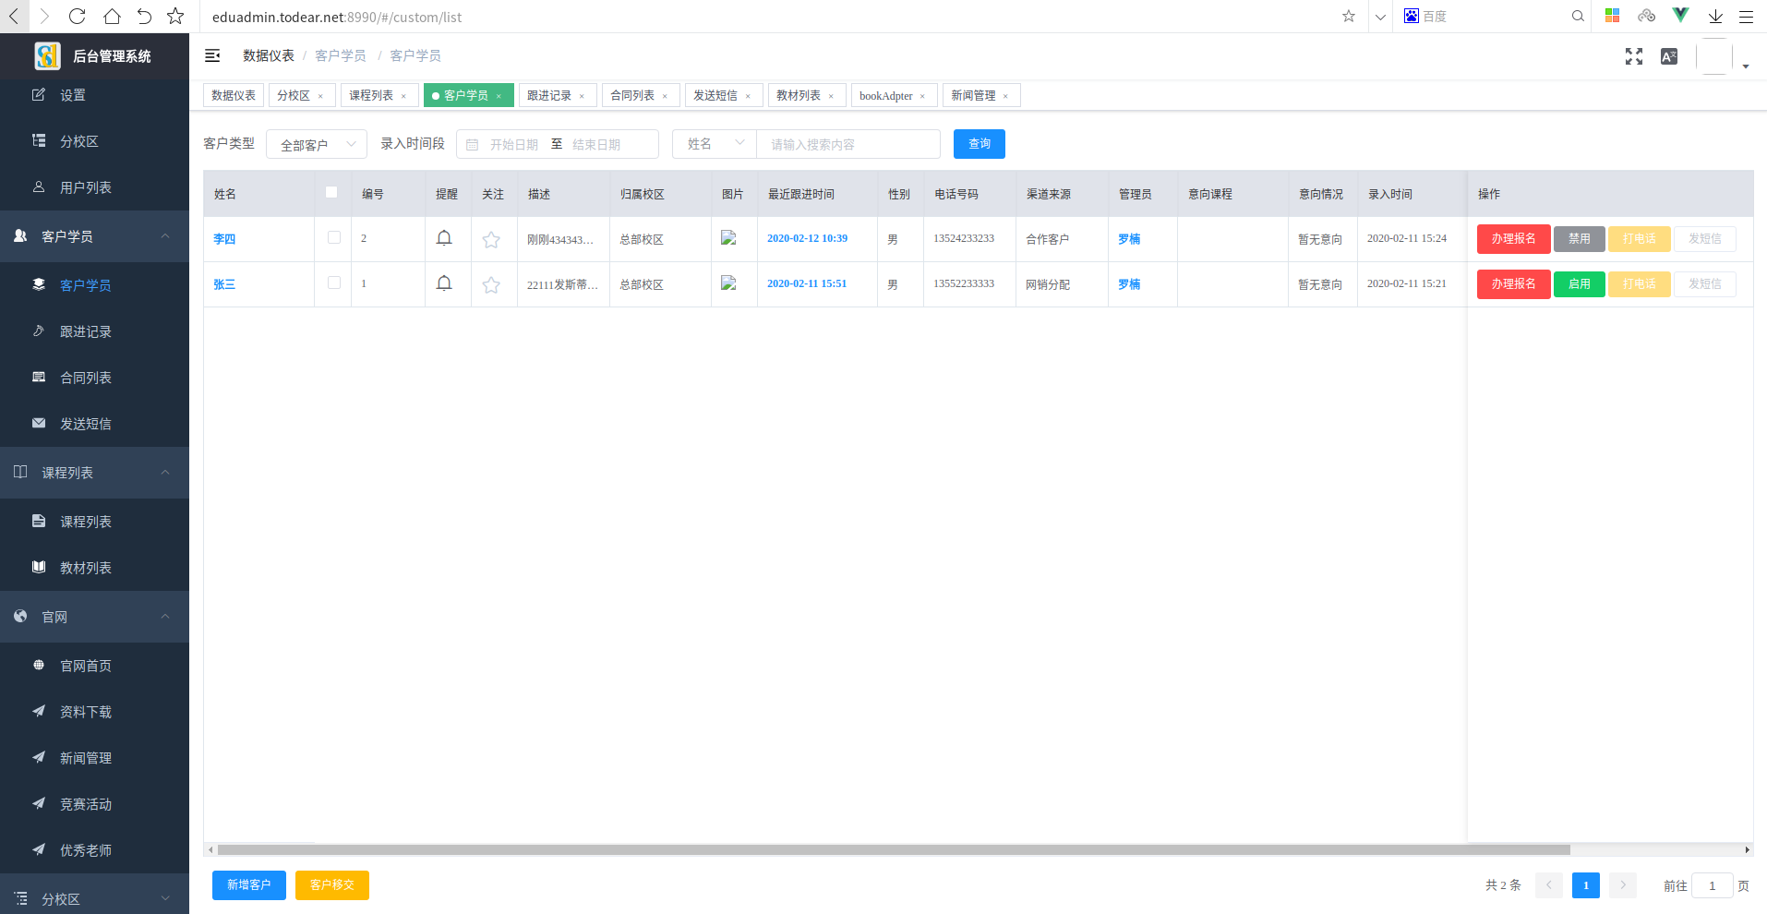Open 竞赛活动 in sidebar
Viewport: 1767px width, 914px height.
pos(94,804)
